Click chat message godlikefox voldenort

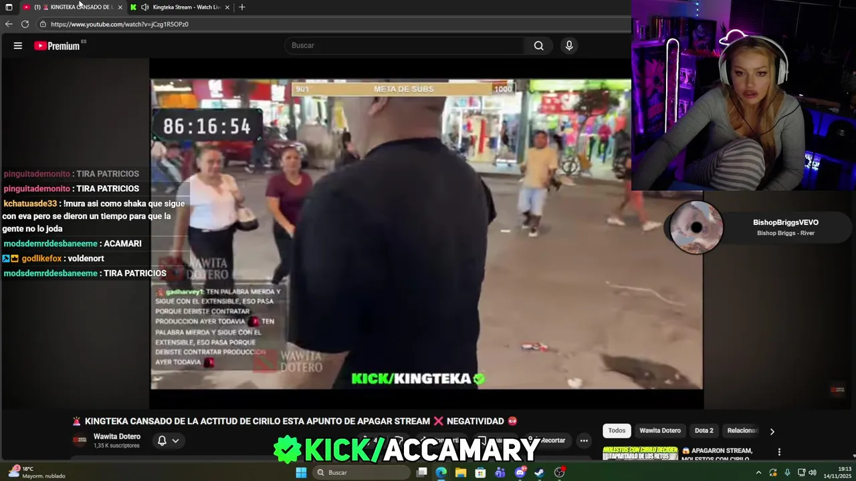coord(53,259)
